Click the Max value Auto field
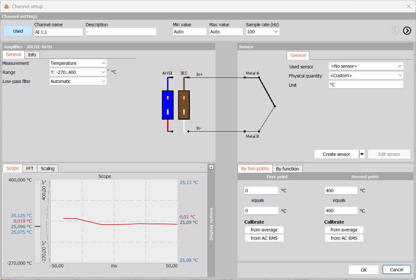Viewport: 416px width, 280px height. tap(226, 32)
